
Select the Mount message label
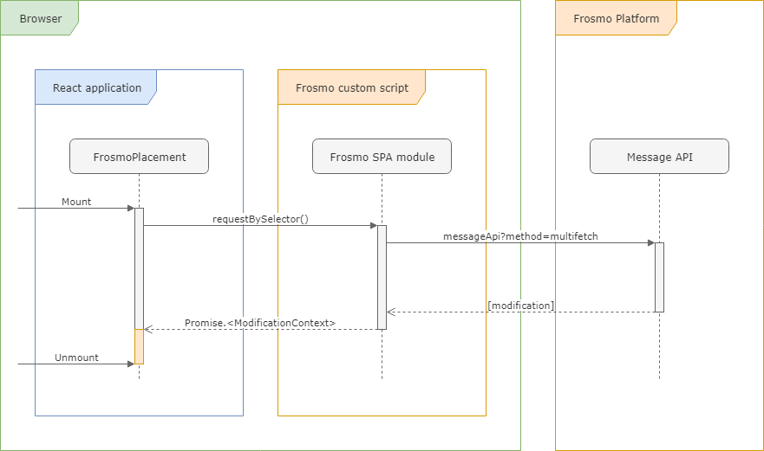coord(76,202)
